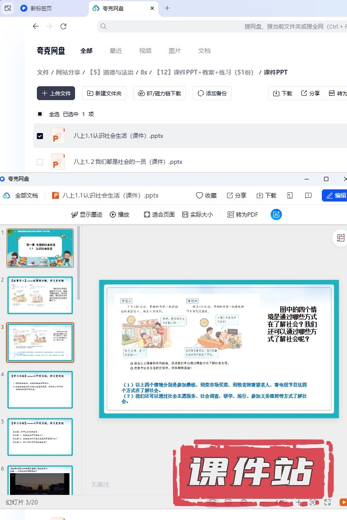Click the feedback icon beside 编辑
The height and width of the screenshot is (520, 347).
pyautogui.click(x=308, y=195)
